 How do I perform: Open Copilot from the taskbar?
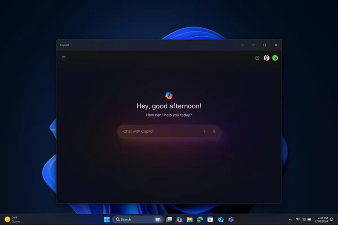tap(180, 220)
